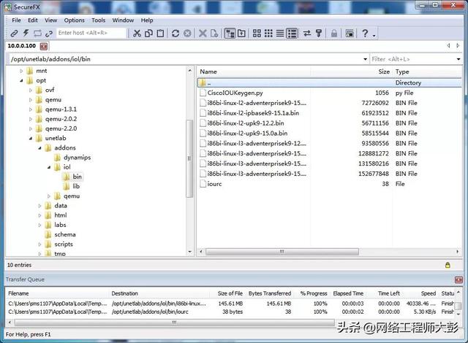Viewport: 468px width, 343px height.
Task: Expand the qemu-1.3.1 folder node
Action: pyautogui.click(x=31, y=109)
